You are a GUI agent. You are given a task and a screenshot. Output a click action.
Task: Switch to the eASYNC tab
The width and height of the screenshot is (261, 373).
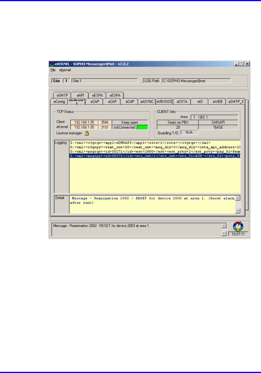point(147,102)
